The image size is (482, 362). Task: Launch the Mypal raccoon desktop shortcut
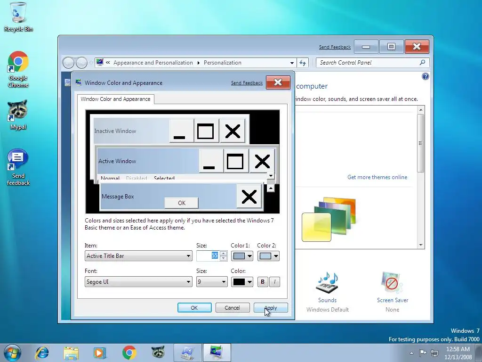(18, 115)
